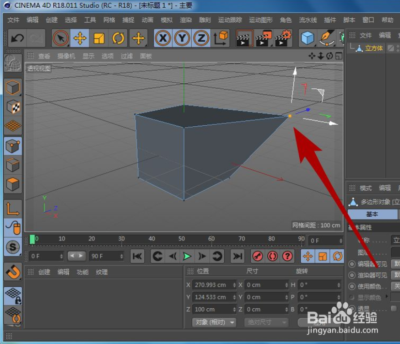Image resolution: width=400 pixels, height=344 pixels.
Task: Click position Y spinner arrows
Action: (234, 297)
